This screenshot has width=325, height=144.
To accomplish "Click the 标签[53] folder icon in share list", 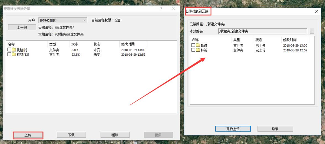I will point(14,54).
